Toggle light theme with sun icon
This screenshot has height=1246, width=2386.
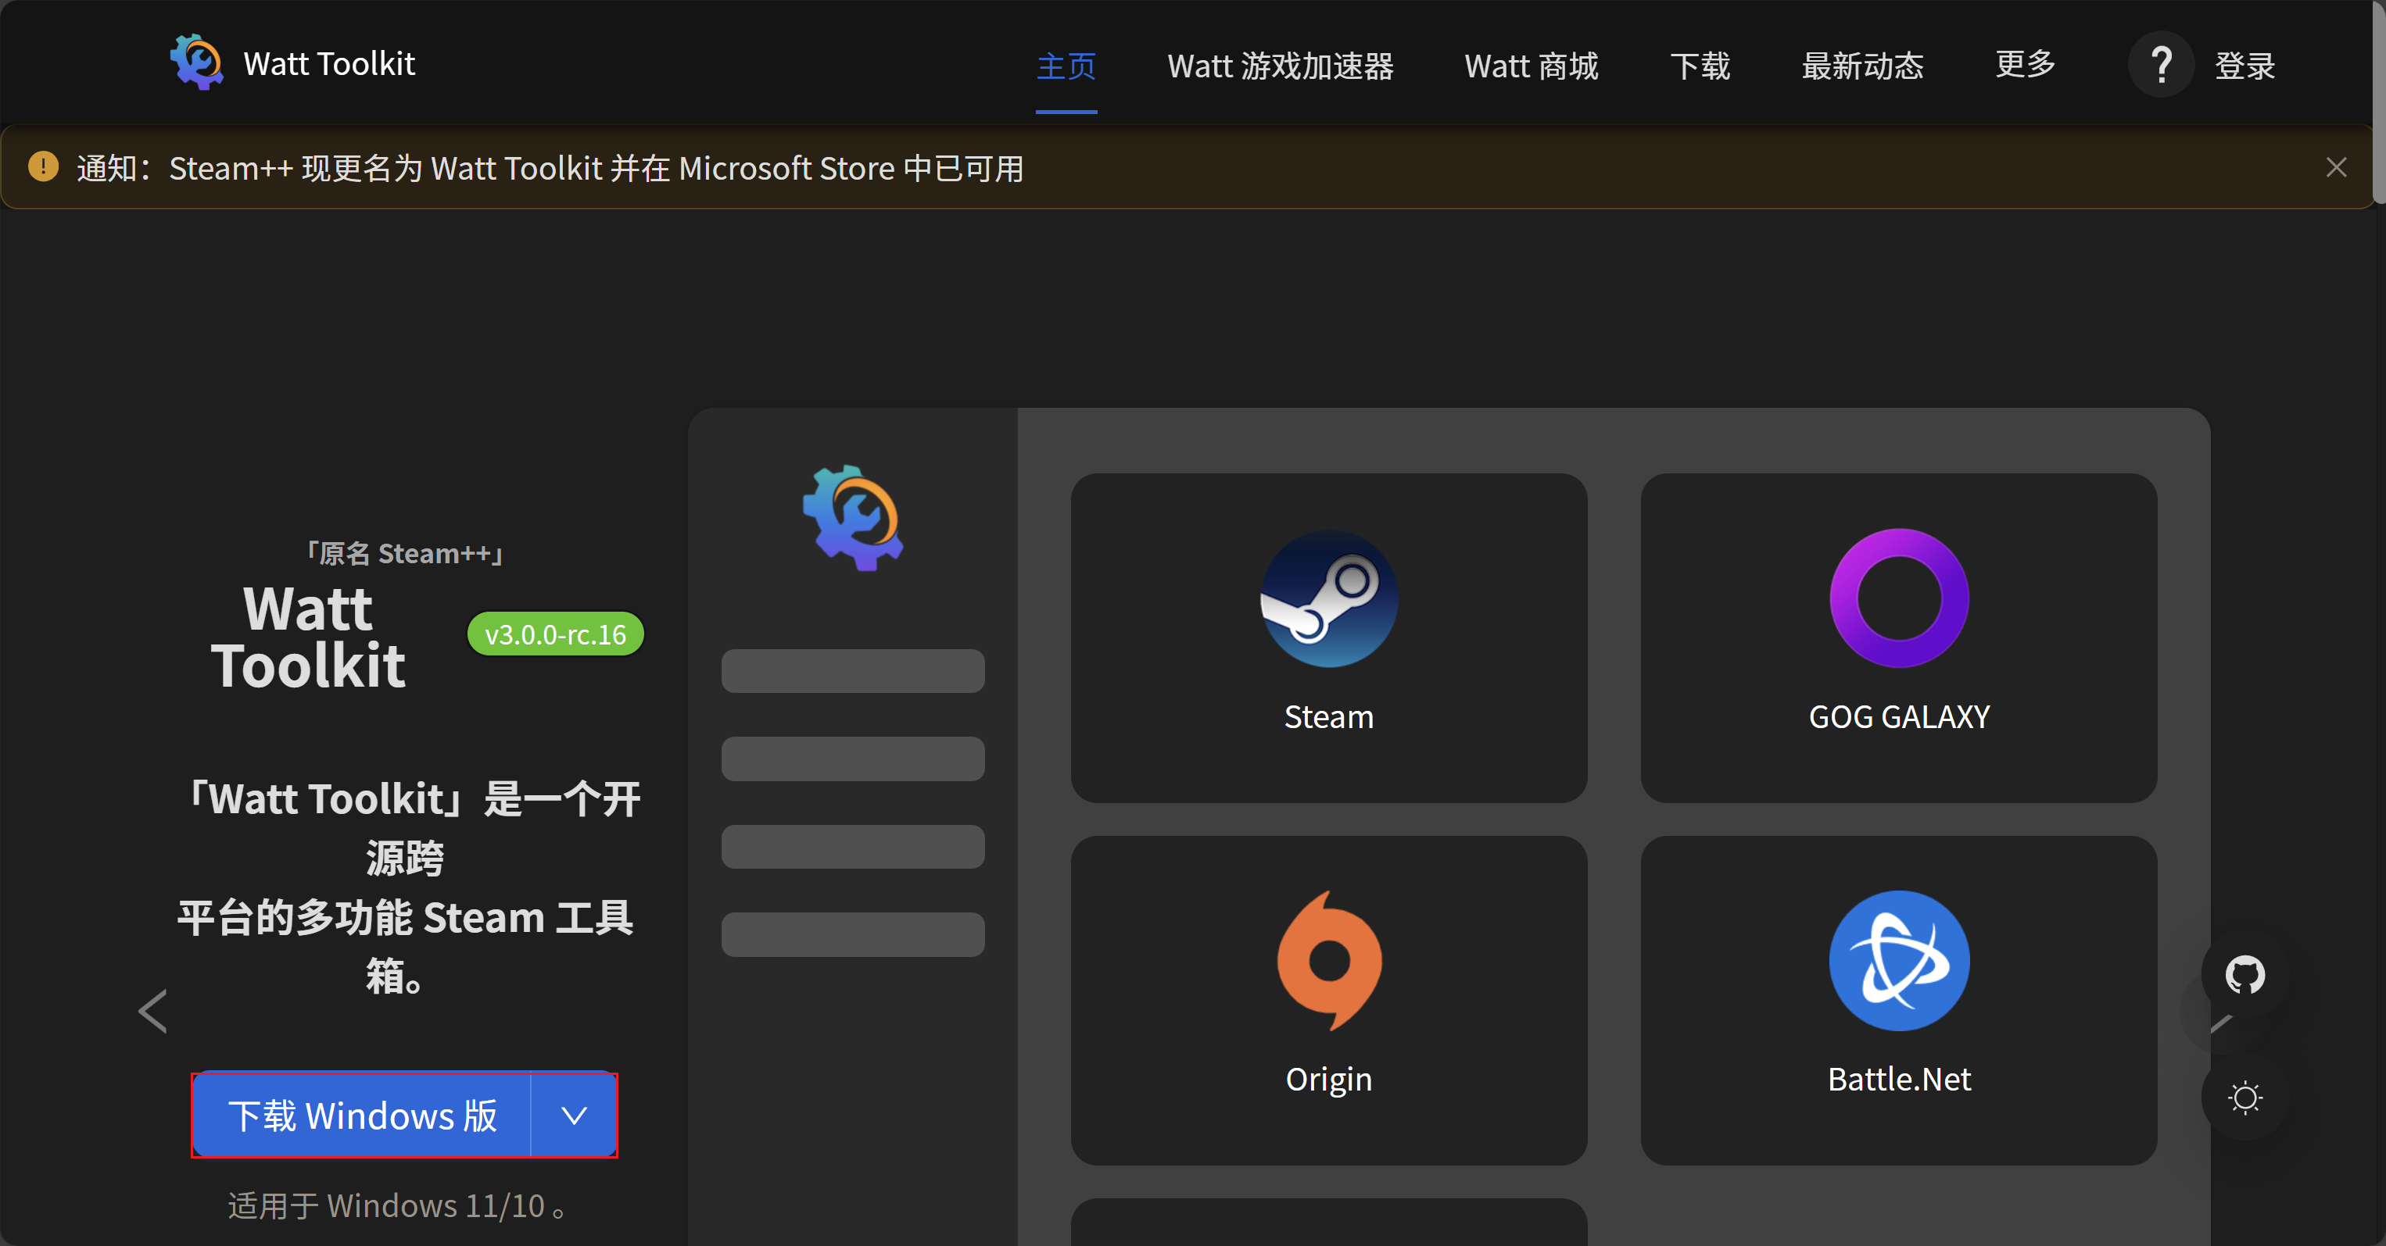[x=2245, y=1098]
